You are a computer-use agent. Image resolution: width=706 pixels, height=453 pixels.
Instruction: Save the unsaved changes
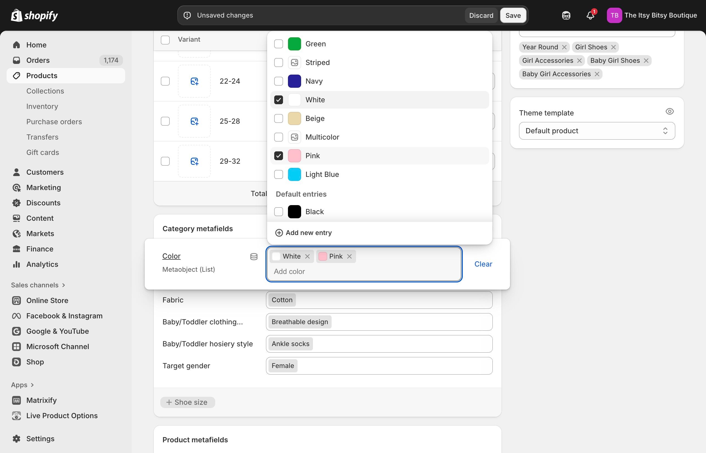pyautogui.click(x=513, y=15)
